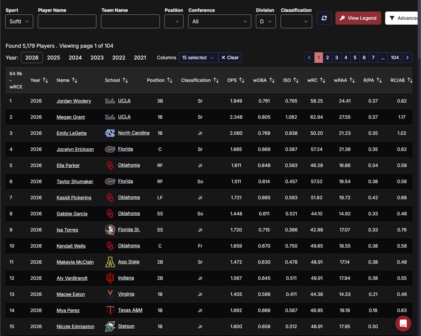This screenshot has width=421, height=336.
Task: Open the Division dropdown showing D
Action: 266,21
